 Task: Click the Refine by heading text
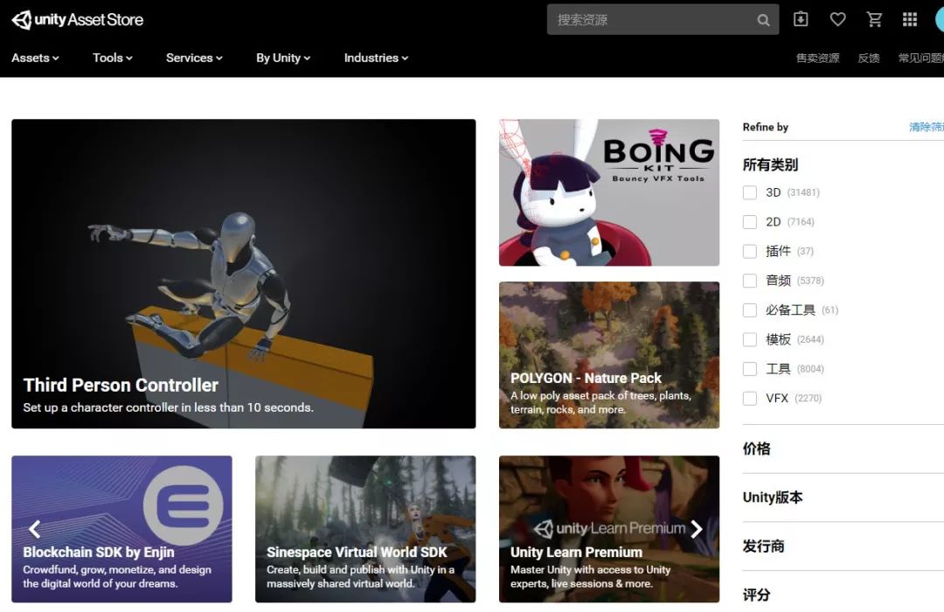pyautogui.click(x=765, y=127)
